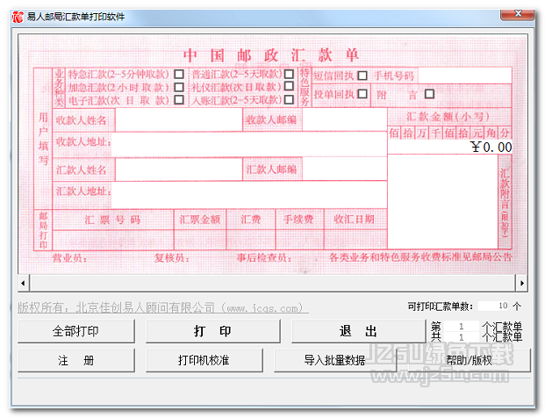This screenshot has width=545, height=418.
Task: Click the 可打印汇款单数 value field
Action: click(493, 306)
